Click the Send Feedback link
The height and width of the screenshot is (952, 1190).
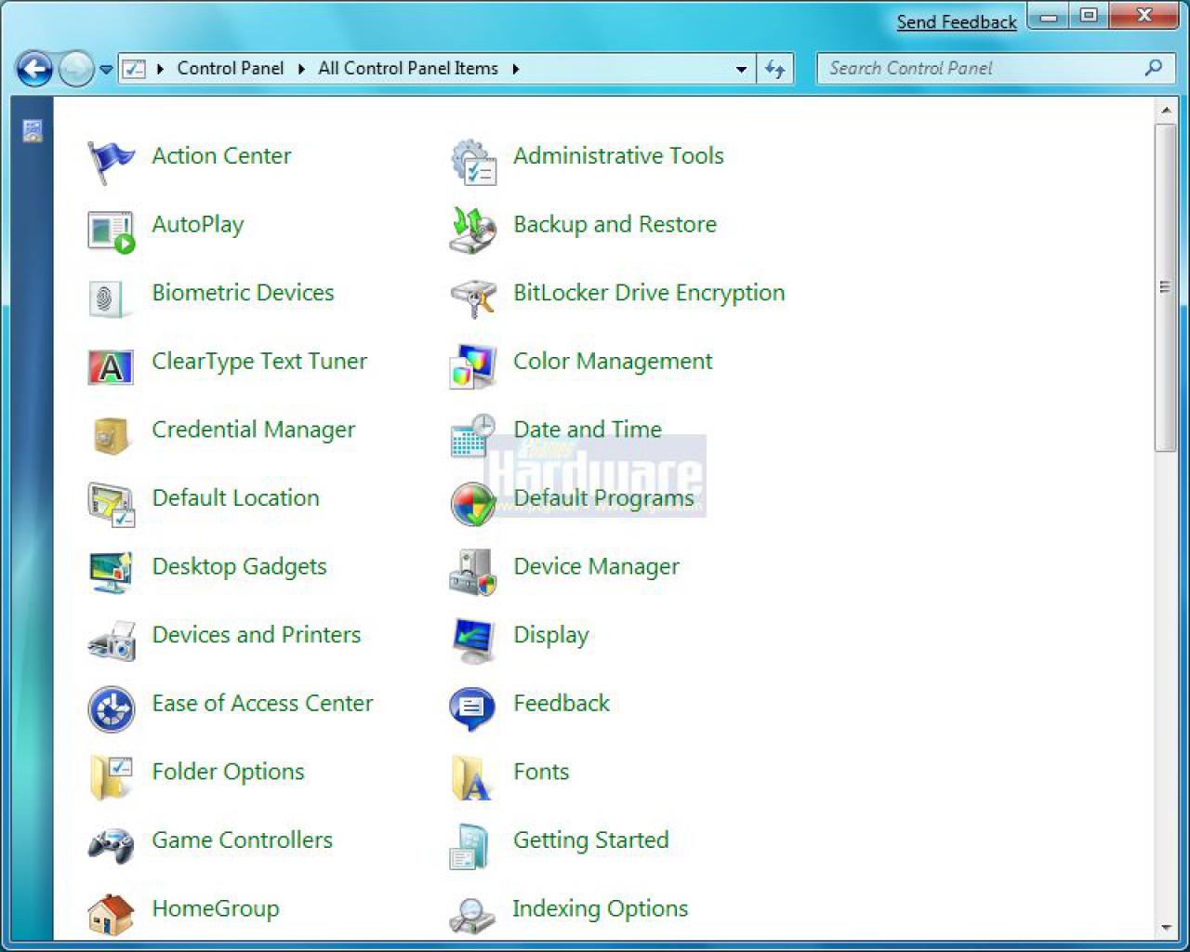[957, 22]
